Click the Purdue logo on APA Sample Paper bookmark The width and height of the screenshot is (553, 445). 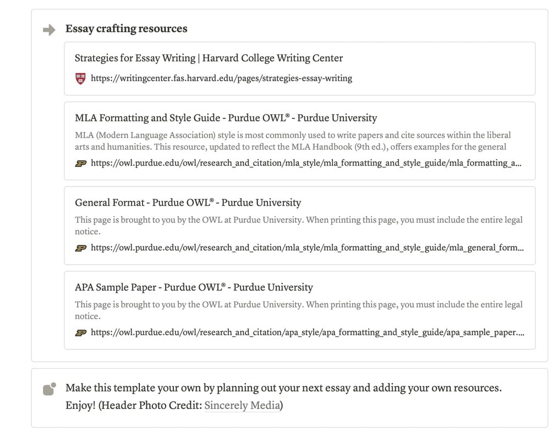click(x=80, y=333)
